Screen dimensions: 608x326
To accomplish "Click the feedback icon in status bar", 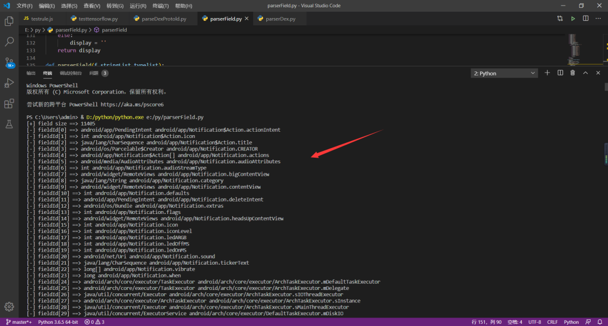I will [x=588, y=322].
